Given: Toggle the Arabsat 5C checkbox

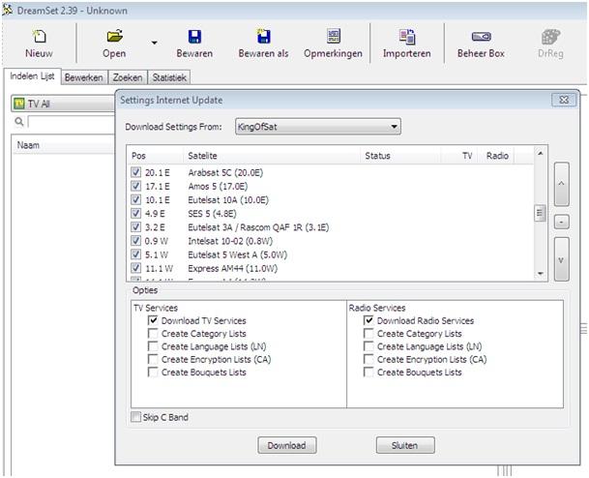Looking at the screenshot, I should pyautogui.click(x=135, y=172).
